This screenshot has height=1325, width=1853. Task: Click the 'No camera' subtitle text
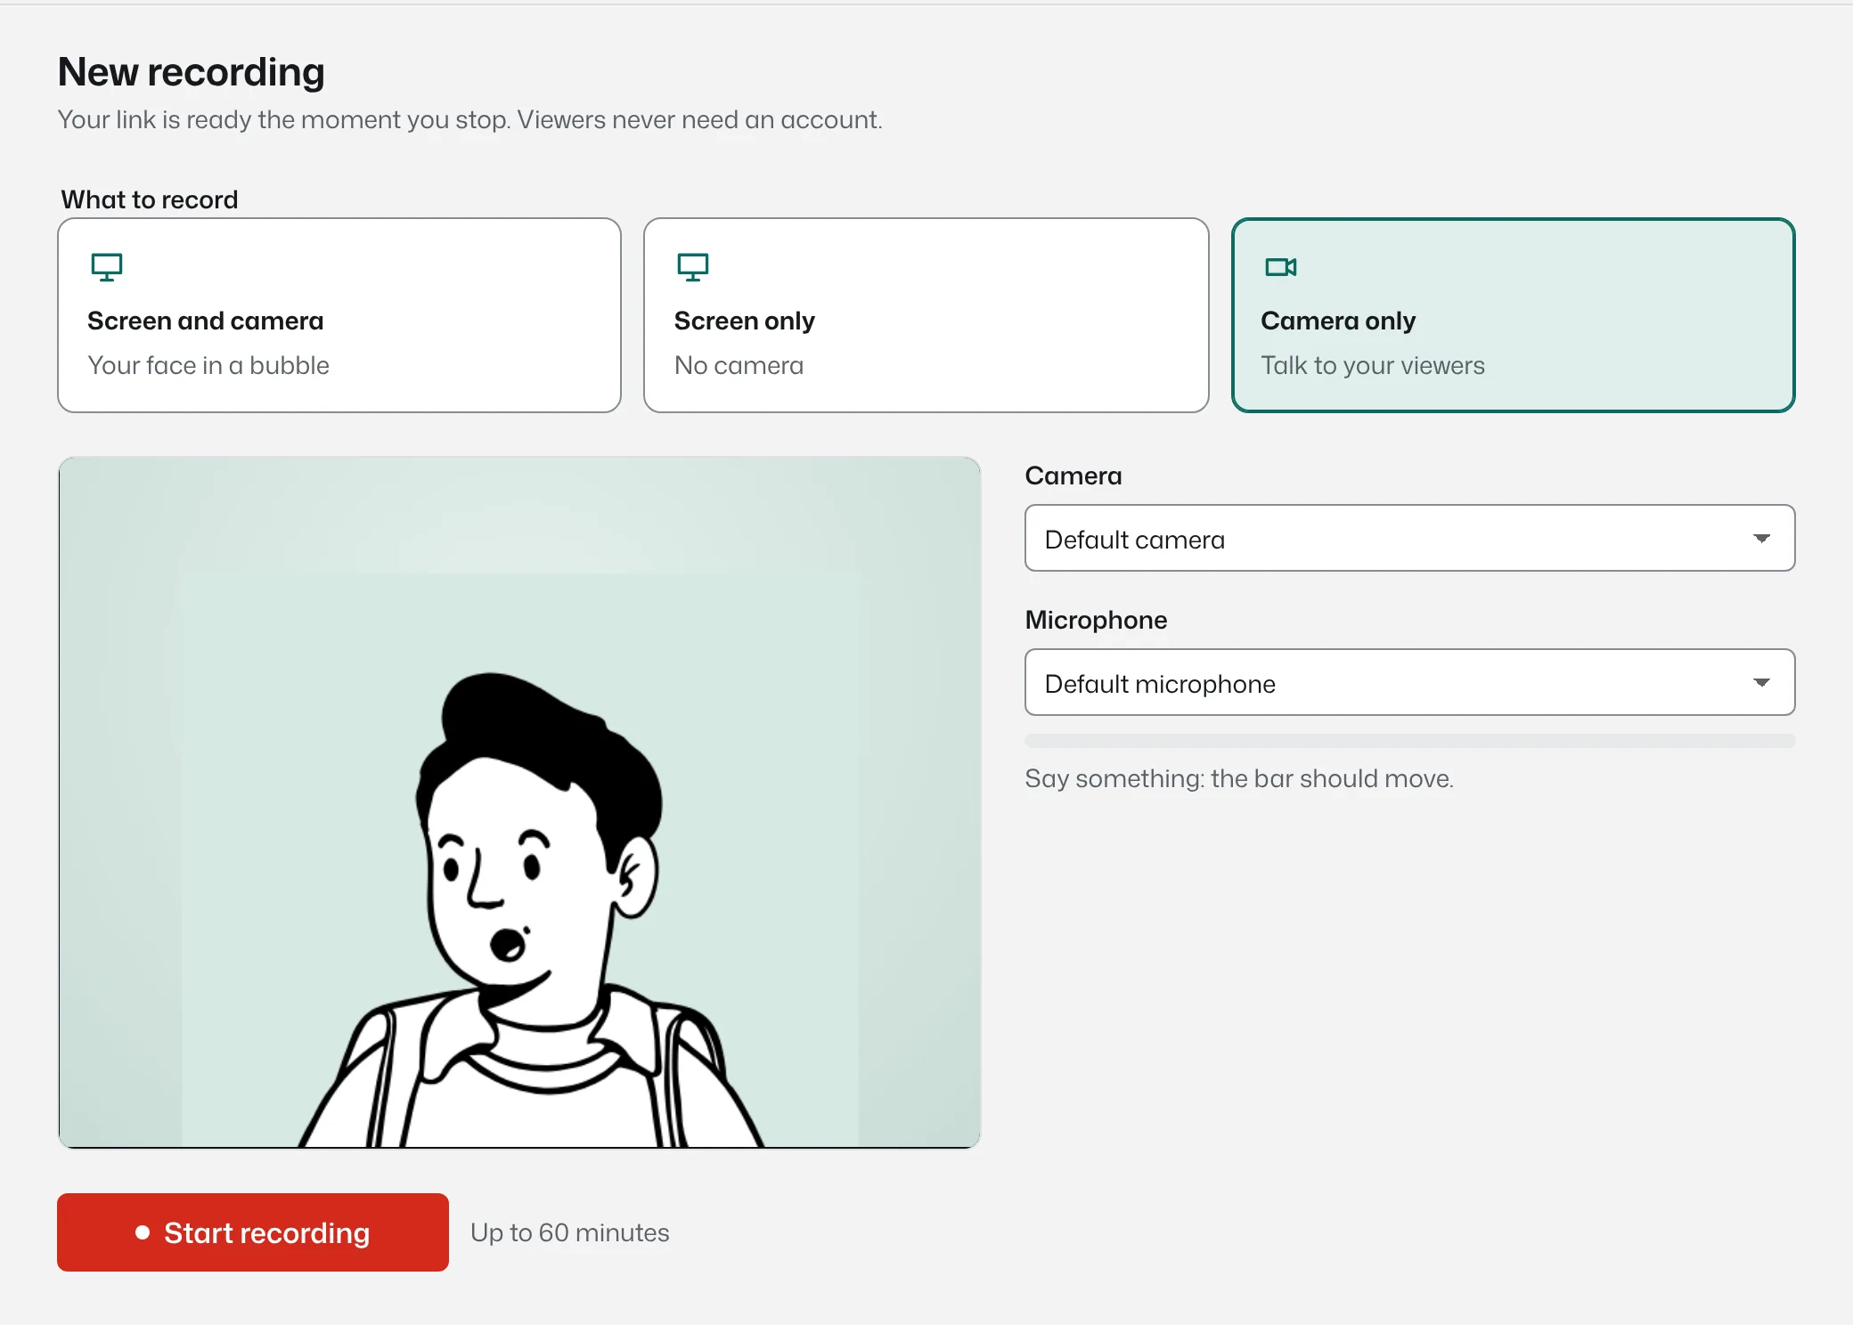coord(739,365)
